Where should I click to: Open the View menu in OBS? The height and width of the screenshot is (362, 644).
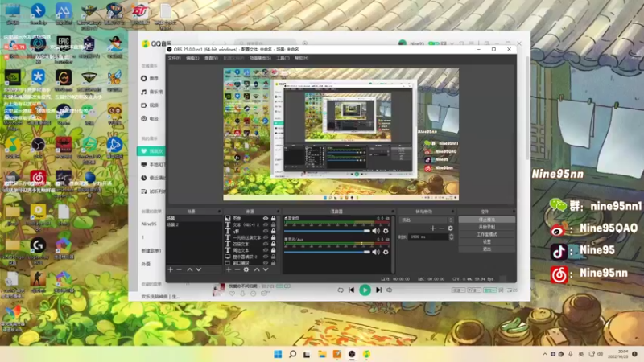211,58
